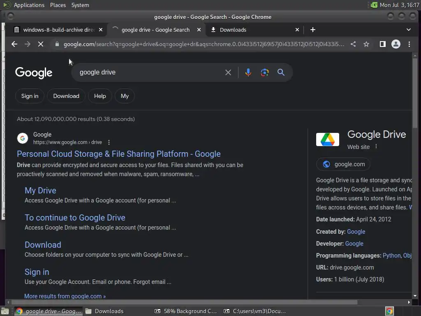Start a voice search with microphone
421x316 pixels.
[248, 72]
